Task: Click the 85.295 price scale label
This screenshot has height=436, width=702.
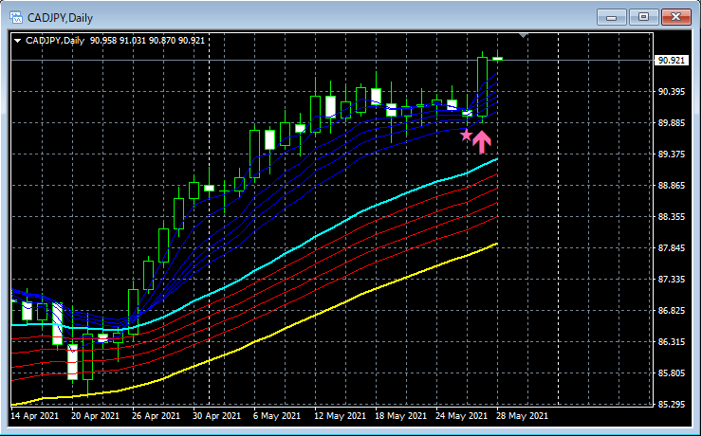Action: click(x=671, y=405)
